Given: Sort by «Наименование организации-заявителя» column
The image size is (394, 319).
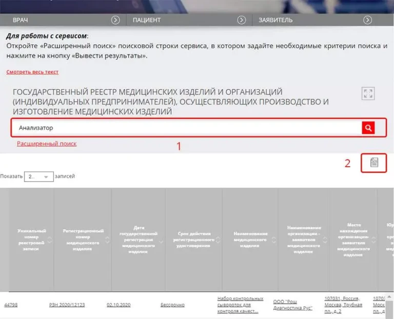Looking at the screenshot, I should (x=325, y=240).
